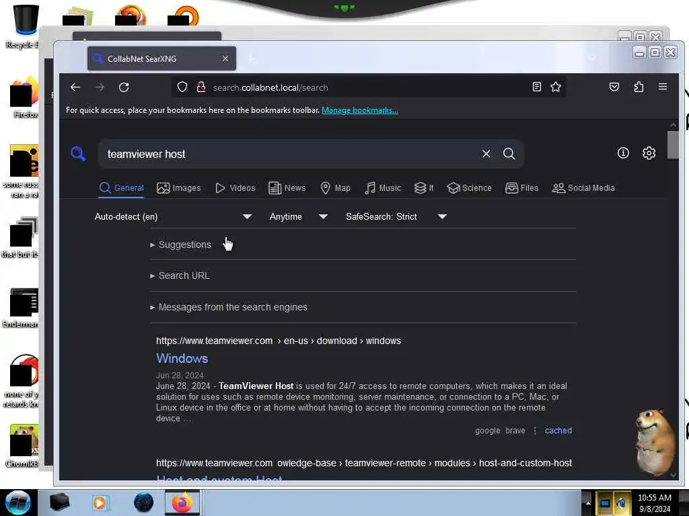This screenshot has height=516, width=689.
Task: Select the Firefox desktop shortcut
Action: point(25,97)
